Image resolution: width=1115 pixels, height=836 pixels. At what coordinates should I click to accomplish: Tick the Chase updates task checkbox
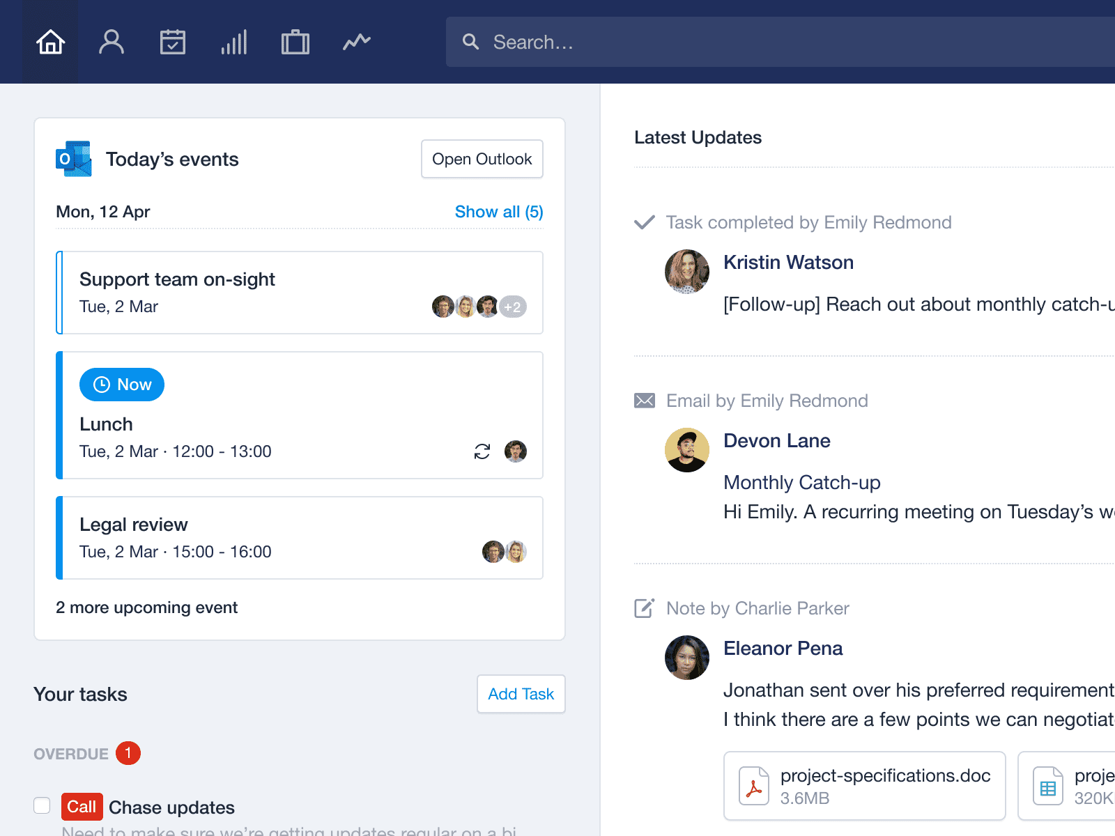(42, 805)
